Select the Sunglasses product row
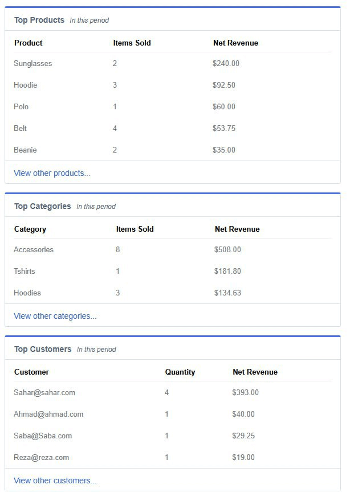Image resolution: width=350 pixels, height=501 pixels. pos(33,64)
